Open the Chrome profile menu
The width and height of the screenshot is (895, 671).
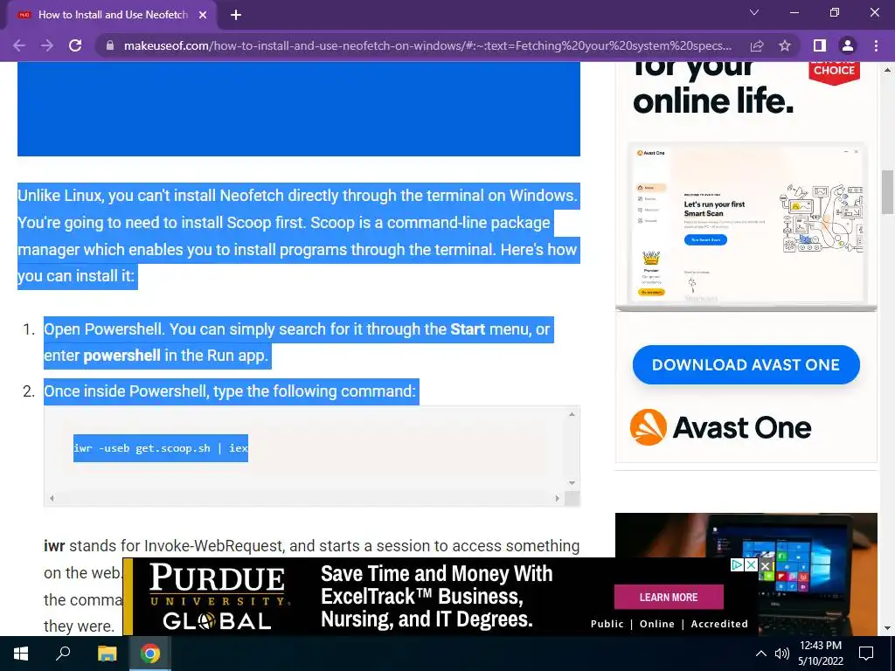point(848,45)
